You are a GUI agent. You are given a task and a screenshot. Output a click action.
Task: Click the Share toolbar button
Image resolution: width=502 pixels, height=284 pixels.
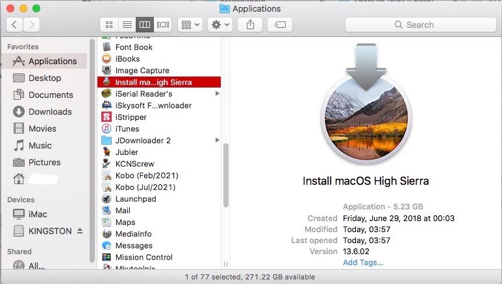point(250,25)
